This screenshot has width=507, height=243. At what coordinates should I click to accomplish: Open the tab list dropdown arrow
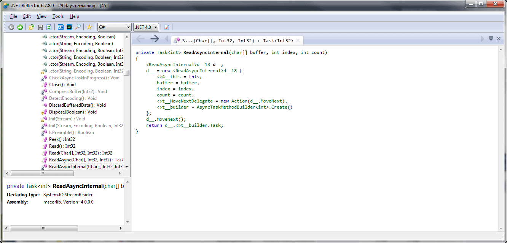(x=491, y=39)
